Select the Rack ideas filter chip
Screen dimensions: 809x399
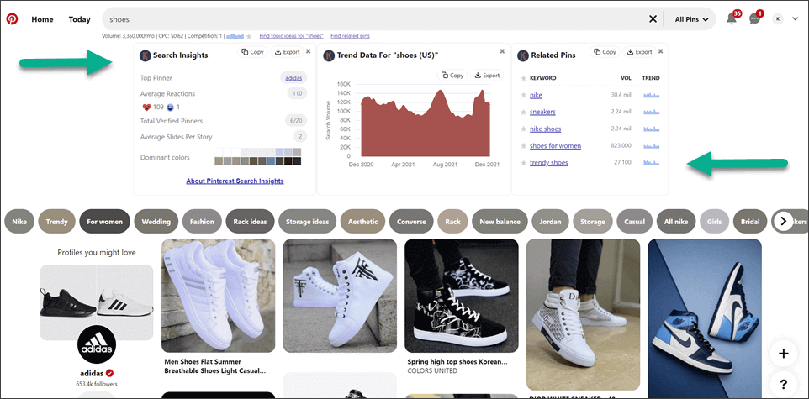251,222
